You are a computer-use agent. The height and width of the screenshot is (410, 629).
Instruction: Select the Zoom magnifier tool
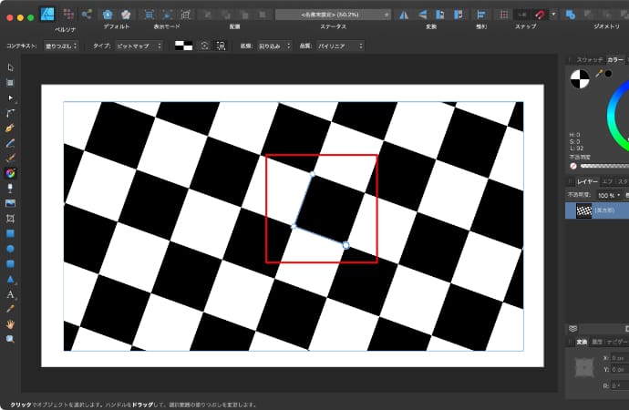pyautogui.click(x=10, y=339)
